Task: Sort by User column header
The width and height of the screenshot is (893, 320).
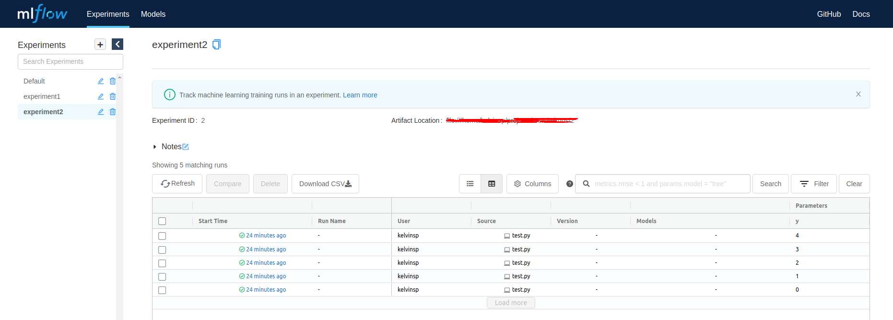Action: click(x=404, y=221)
